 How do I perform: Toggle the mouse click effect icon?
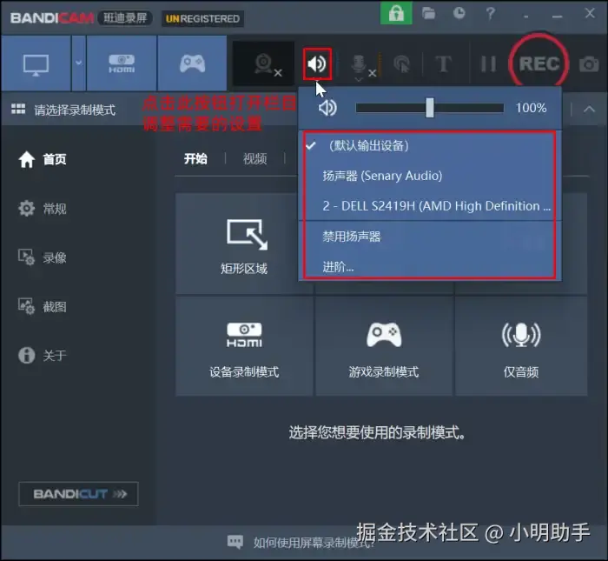point(401,64)
